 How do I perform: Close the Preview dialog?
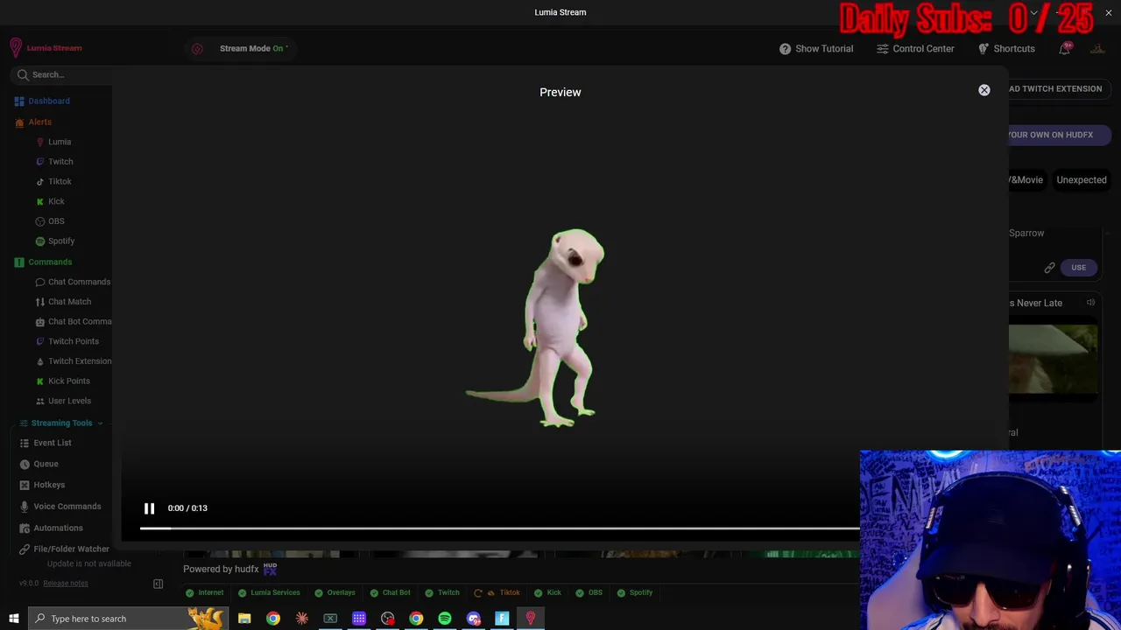[x=984, y=90]
